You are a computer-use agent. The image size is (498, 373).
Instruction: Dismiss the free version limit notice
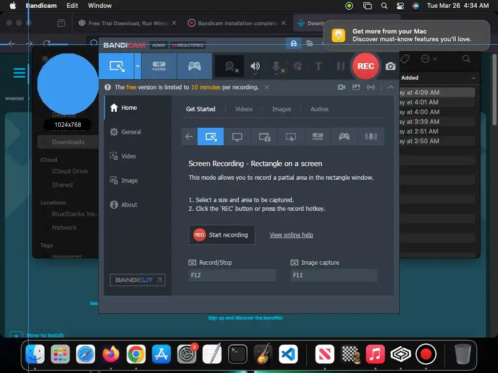click(x=267, y=87)
